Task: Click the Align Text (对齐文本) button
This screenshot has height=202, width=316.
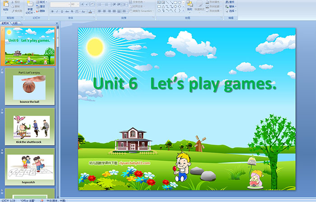Action: pyautogui.click(x=136, y=6)
